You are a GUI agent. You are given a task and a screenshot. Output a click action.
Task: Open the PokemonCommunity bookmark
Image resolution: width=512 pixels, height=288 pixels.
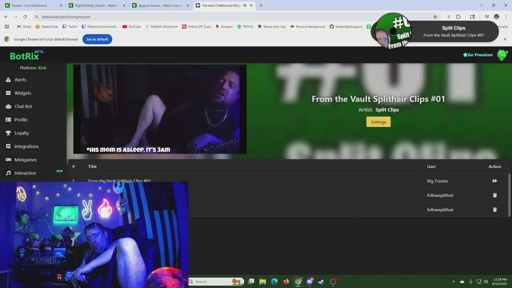point(100,27)
